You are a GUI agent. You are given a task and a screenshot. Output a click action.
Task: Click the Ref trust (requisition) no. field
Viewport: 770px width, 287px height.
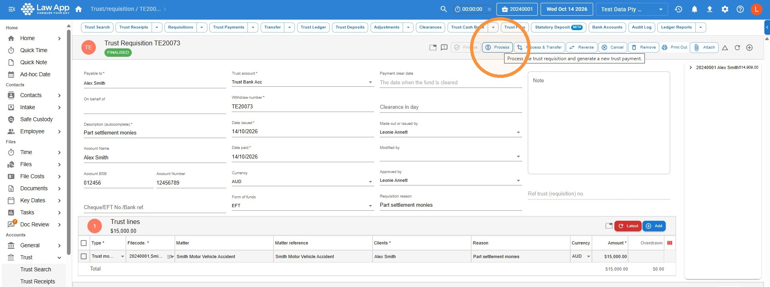pos(599,194)
